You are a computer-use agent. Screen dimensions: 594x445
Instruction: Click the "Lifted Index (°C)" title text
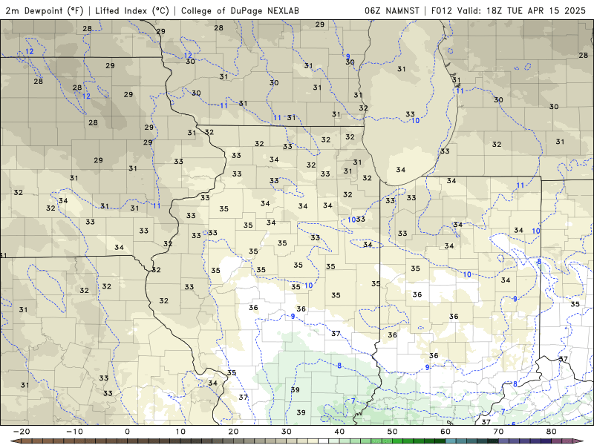click(x=132, y=10)
